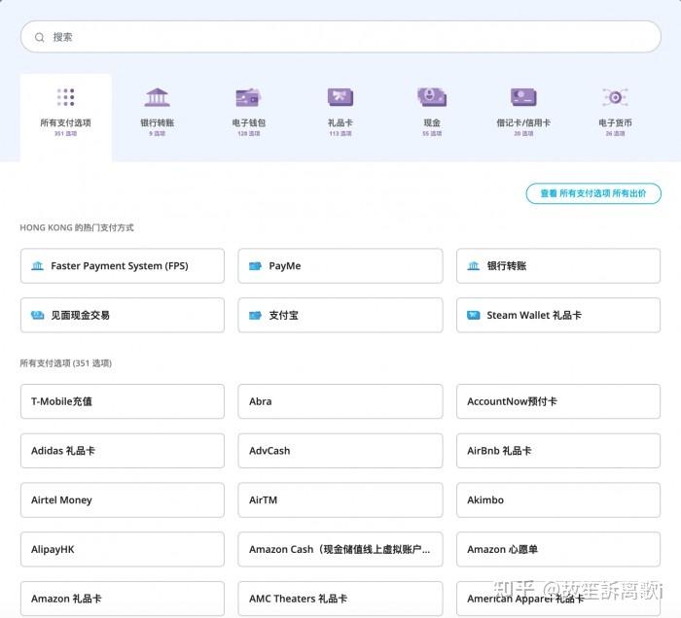Select T-Mobile充值 option
Screen dimensions: 681x618
coord(123,401)
